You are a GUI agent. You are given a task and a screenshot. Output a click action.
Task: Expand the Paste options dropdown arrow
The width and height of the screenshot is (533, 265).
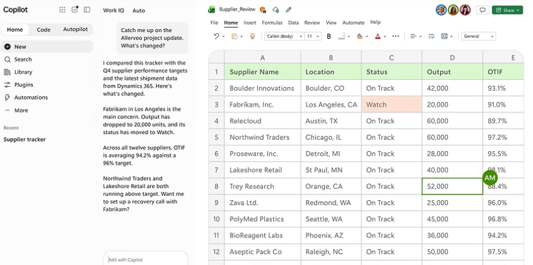pos(242,37)
